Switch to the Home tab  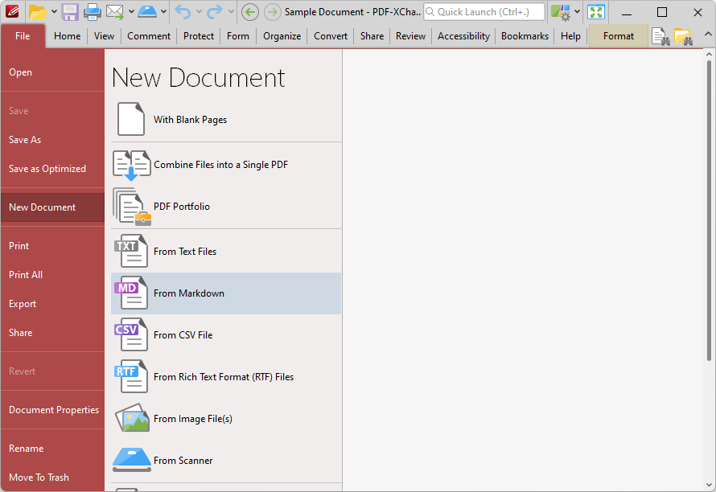pyautogui.click(x=67, y=36)
